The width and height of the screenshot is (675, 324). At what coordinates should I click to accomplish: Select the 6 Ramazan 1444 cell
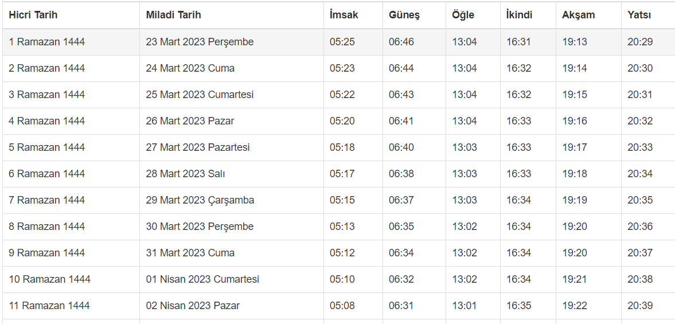[46, 174]
